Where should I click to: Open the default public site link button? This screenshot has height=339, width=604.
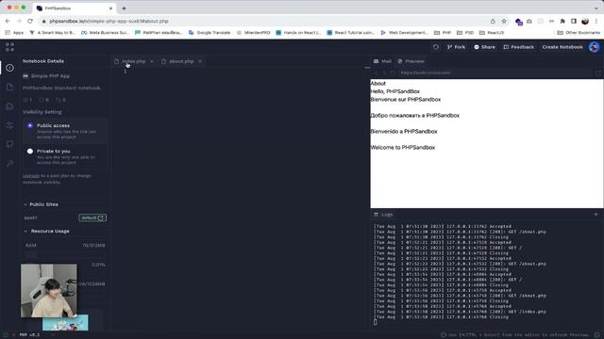point(92,218)
